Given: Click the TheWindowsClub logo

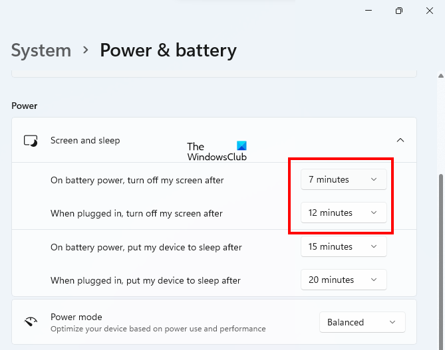Looking at the screenshot, I should pos(217,151).
